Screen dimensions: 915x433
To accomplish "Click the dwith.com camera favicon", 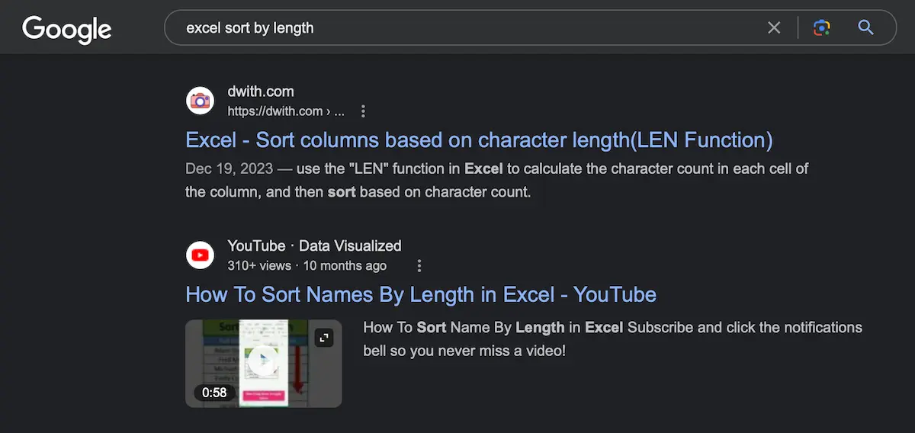I will coord(201,101).
